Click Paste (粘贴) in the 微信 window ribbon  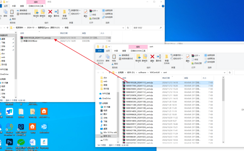coord(12,13)
